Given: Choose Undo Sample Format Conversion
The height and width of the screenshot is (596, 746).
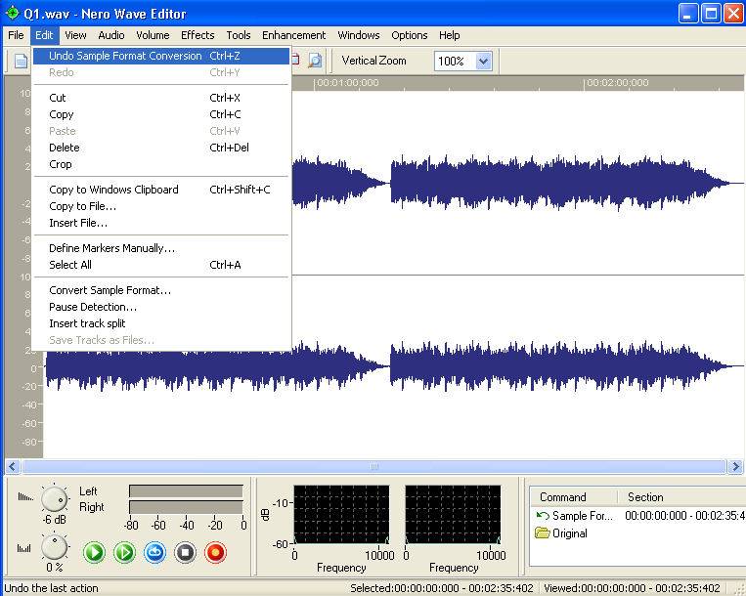Looking at the screenshot, I should click(125, 56).
